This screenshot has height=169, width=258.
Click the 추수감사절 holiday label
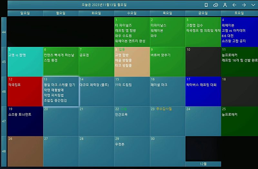(164, 109)
